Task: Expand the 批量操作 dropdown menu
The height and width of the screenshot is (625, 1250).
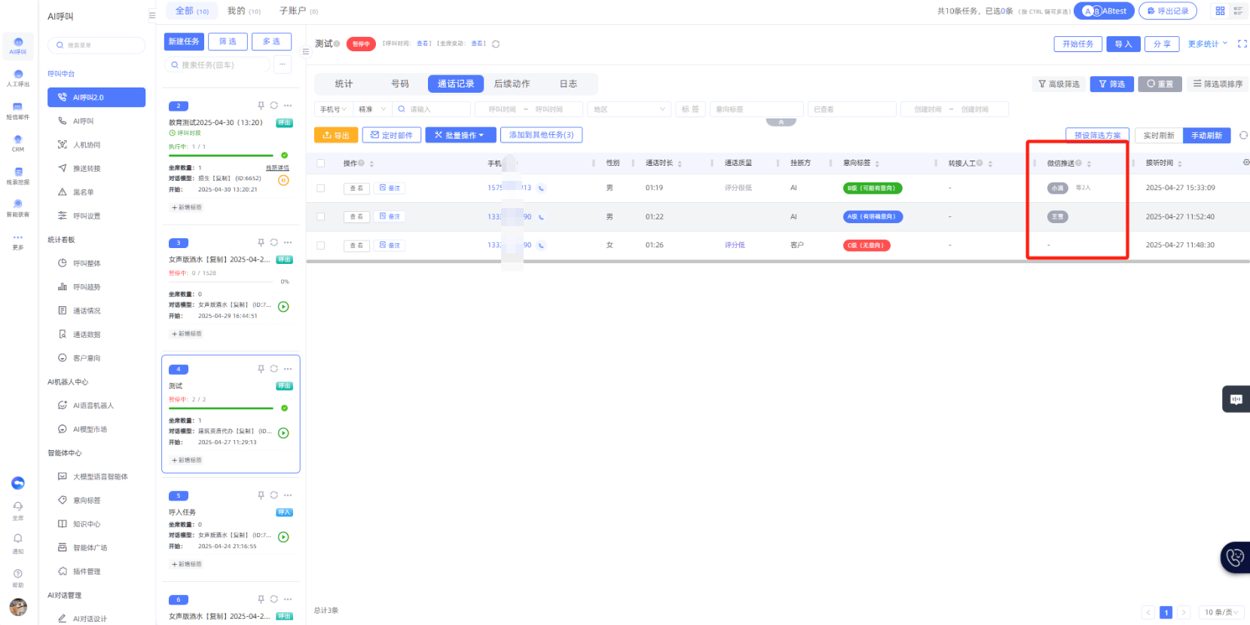Action: 460,135
